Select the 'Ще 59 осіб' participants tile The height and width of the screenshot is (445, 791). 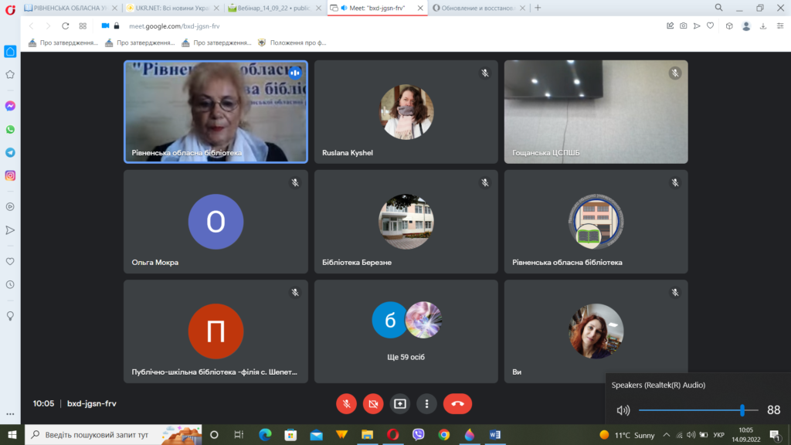[x=406, y=331]
